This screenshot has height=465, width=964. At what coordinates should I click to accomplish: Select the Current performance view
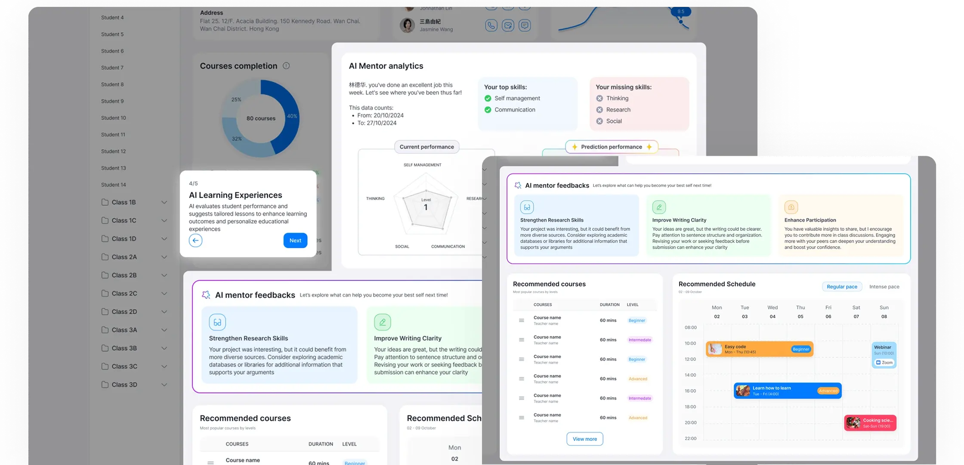(426, 147)
